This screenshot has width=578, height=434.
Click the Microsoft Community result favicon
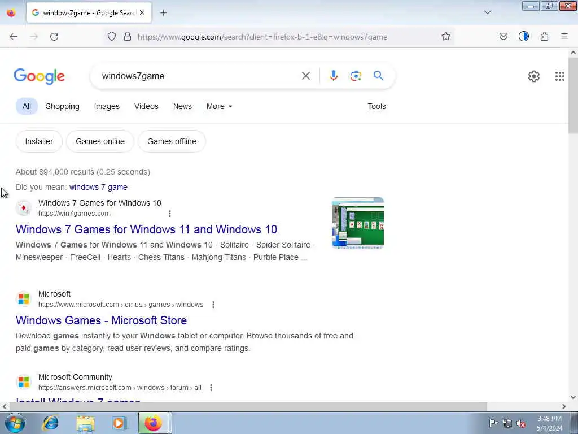(24, 382)
